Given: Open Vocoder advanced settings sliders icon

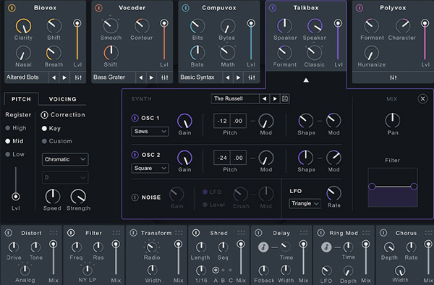Looking at the screenshot, I should [x=165, y=77].
